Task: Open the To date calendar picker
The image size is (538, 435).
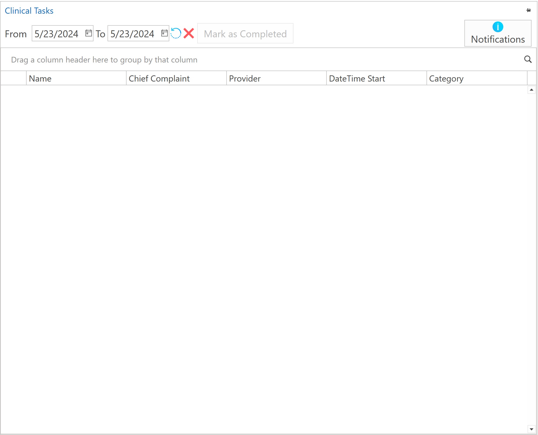Action: pyautogui.click(x=164, y=33)
